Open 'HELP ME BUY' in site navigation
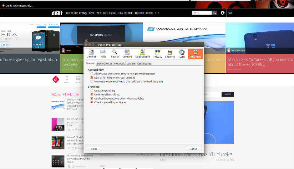Viewport: 294px width, 169px height. (x=72, y=13)
